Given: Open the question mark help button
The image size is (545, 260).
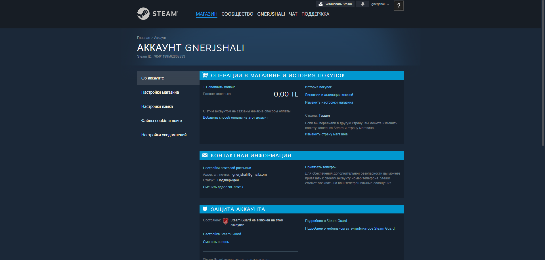Looking at the screenshot, I should (x=399, y=6).
